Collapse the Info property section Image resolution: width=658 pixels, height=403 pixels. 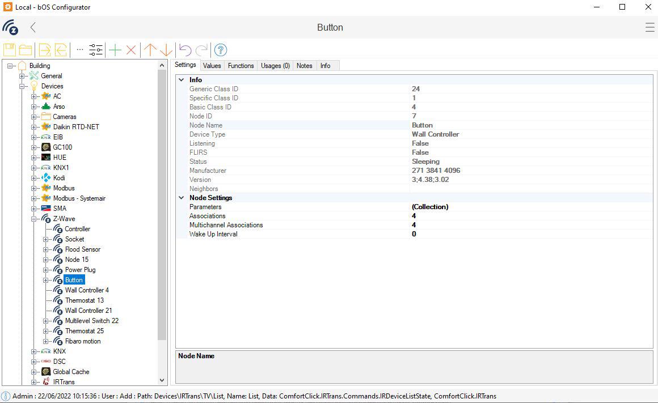pos(182,80)
